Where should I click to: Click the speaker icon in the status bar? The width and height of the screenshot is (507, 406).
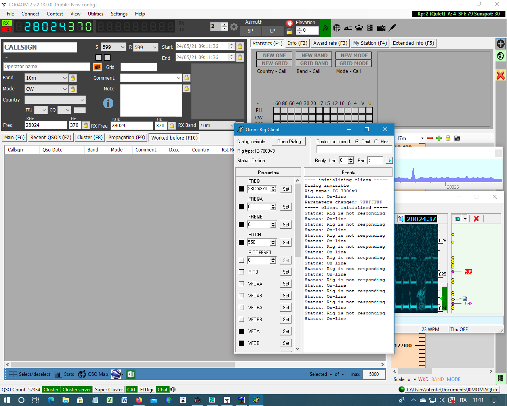pos(173,389)
